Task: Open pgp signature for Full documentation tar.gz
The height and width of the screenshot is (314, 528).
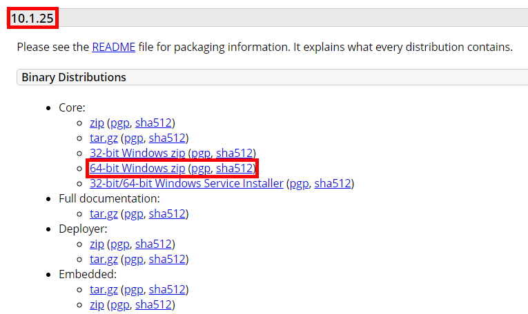Action: [x=134, y=214]
